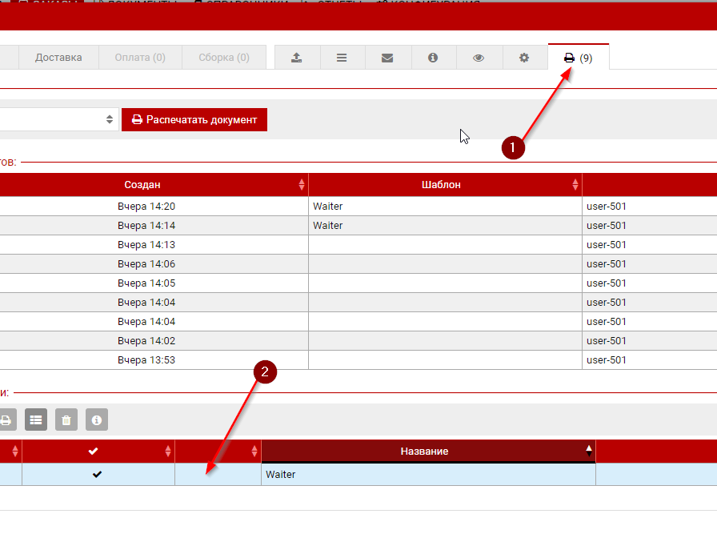Select the Вчера 14:20 Waiter row
Viewport: 717px width, 550px height.
coord(146,207)
